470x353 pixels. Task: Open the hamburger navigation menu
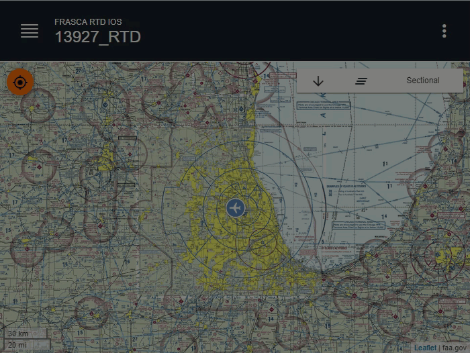click(x=30, y=31)
